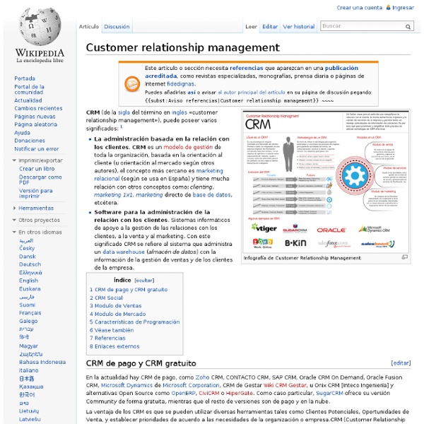Open the Ayuda sidebar link
Image resolution: width=424 pixels, height=424 pixels.
(22, 133)
